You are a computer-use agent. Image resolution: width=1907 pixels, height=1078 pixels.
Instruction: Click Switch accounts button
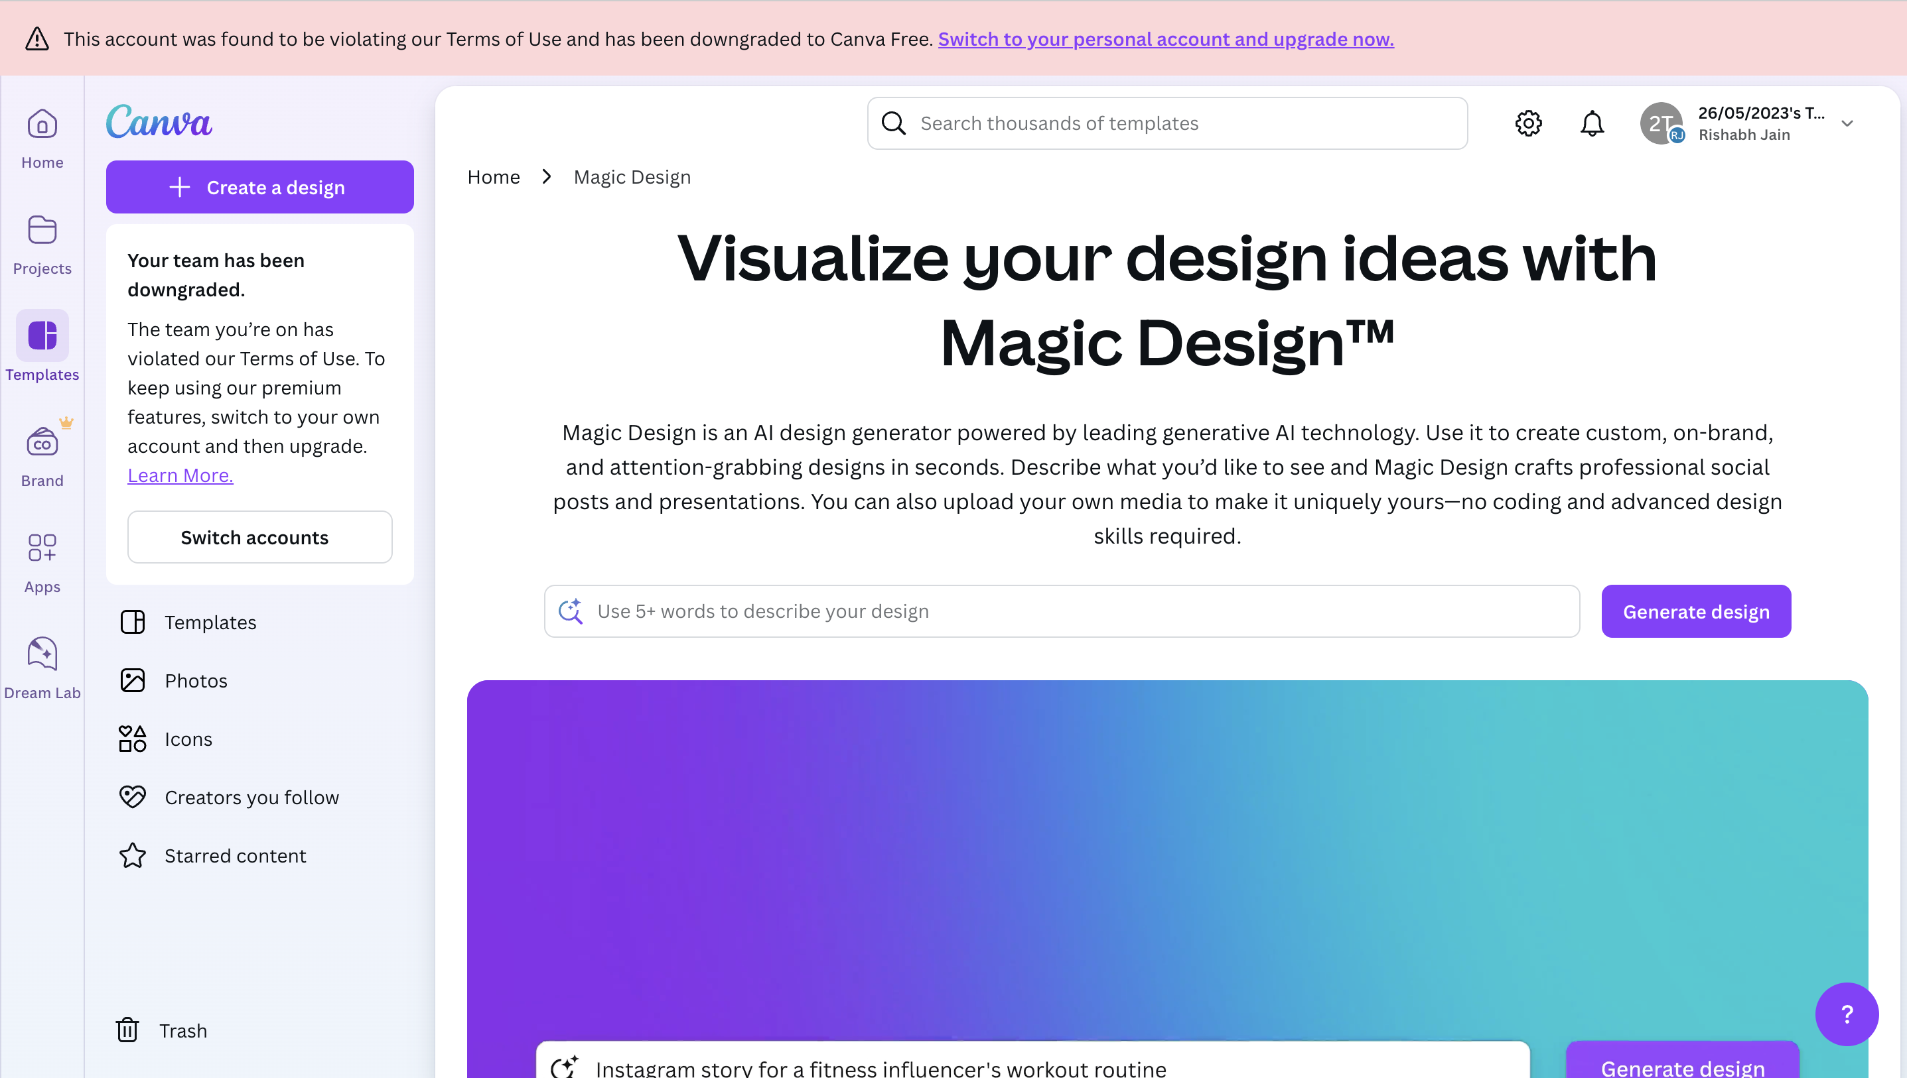[259, 537]
